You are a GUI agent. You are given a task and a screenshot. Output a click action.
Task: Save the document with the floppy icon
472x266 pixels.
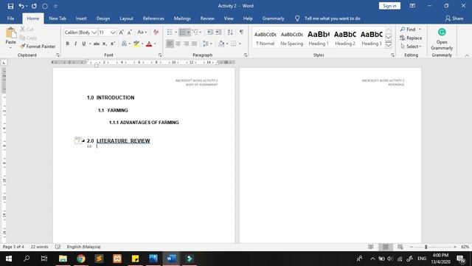(x=10, y=6)
